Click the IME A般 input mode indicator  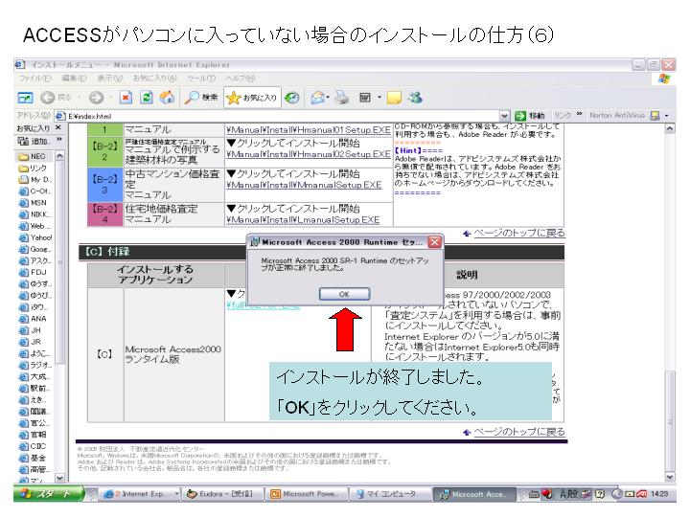pyautogui.click(x=568, y=494)
